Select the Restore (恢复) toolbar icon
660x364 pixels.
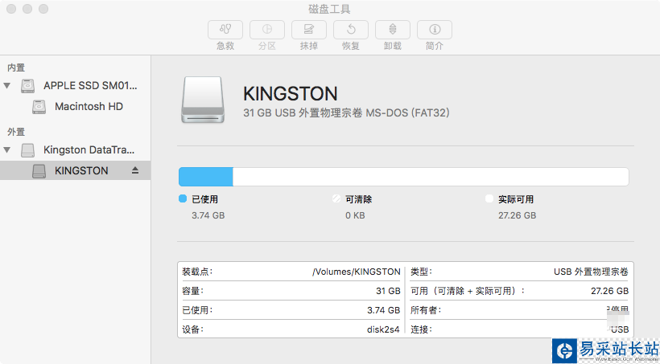(x=351, y=30)
